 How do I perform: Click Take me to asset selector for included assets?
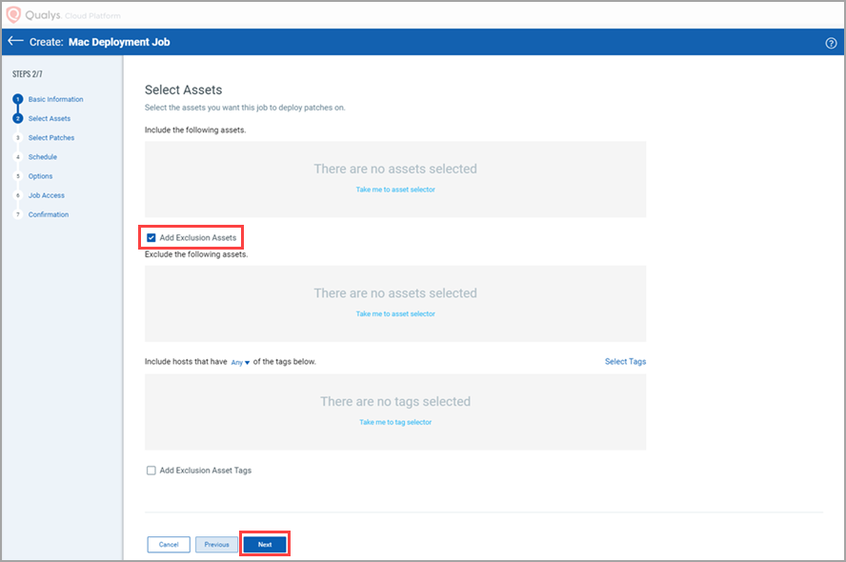pos(395,190)
